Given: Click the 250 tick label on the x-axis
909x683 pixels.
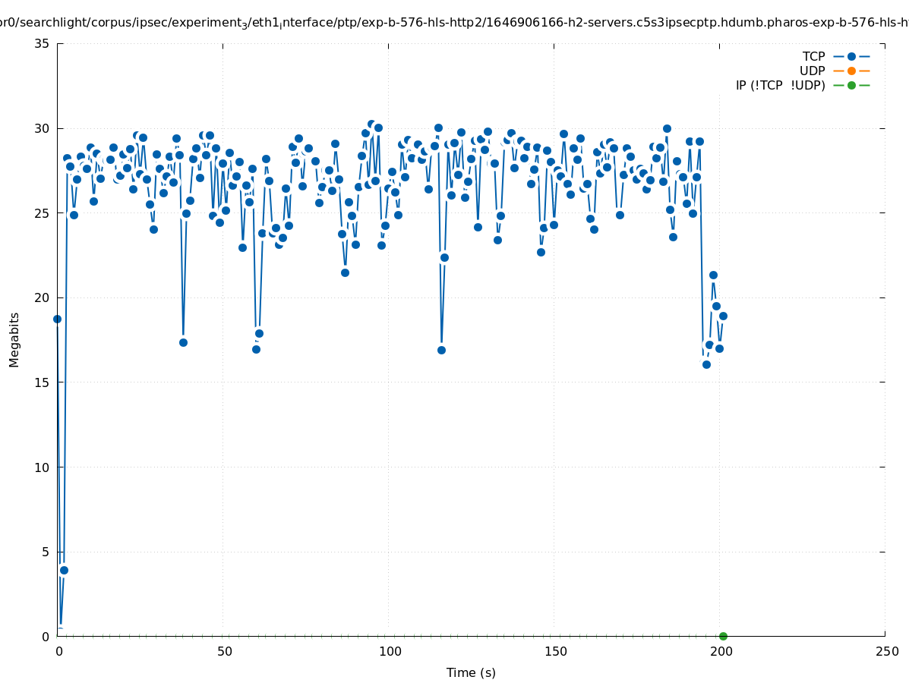Looking at the screenshot, I should (886, 651).
